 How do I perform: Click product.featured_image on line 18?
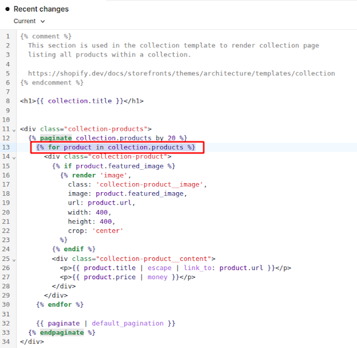coord(140,193)
